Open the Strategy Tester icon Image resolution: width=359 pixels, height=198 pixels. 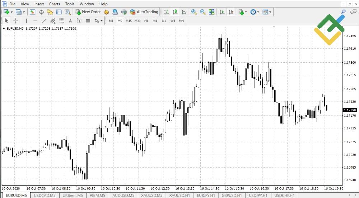click(x=68, y=12)
